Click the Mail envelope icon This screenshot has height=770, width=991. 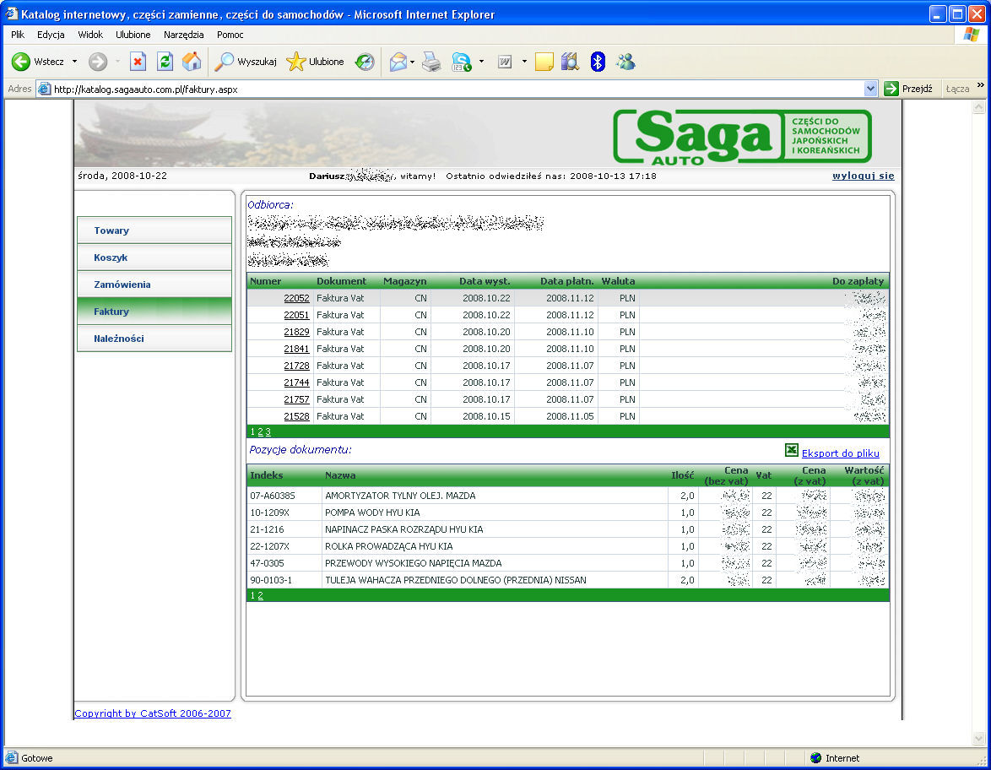coord(398,62)
